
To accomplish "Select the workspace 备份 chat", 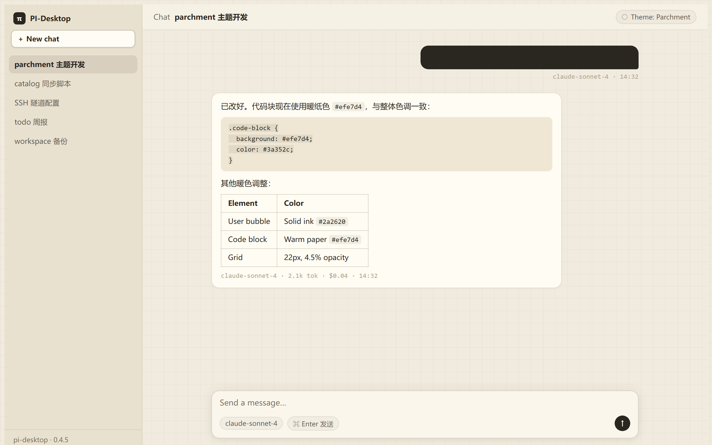I will [x=73, y=141].
